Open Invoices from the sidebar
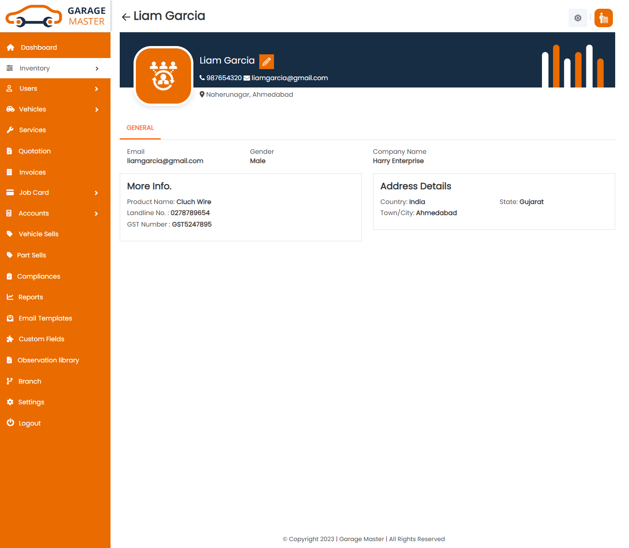The width and height of the screenshot is (629, 548). 32,172
